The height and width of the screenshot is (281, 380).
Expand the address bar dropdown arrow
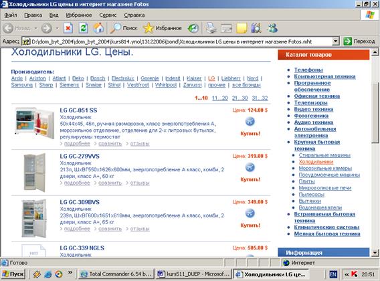click(335, 41)
